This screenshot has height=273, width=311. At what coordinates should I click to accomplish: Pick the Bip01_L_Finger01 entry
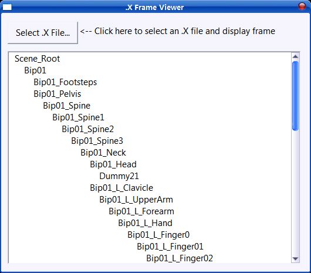coord(170,247)
